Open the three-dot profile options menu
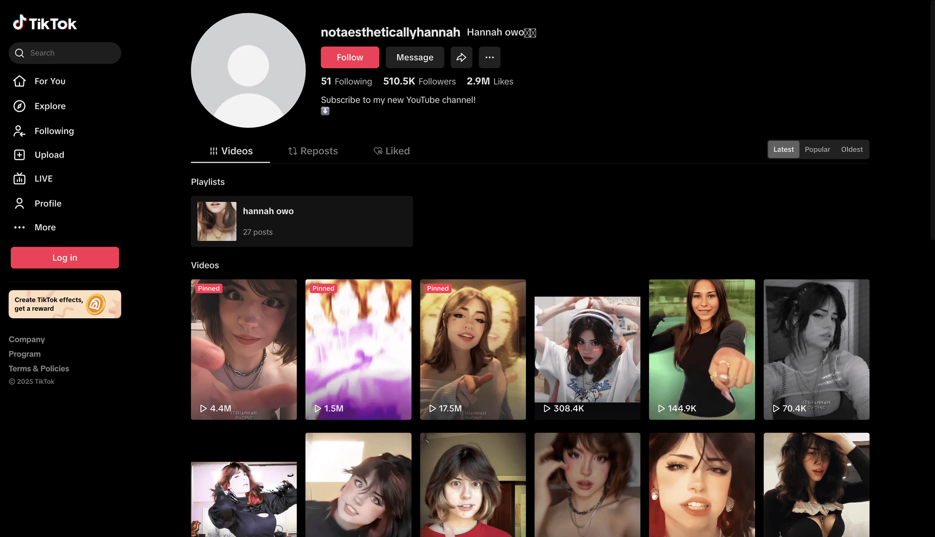Screen dimensions: 935x537 489,57
